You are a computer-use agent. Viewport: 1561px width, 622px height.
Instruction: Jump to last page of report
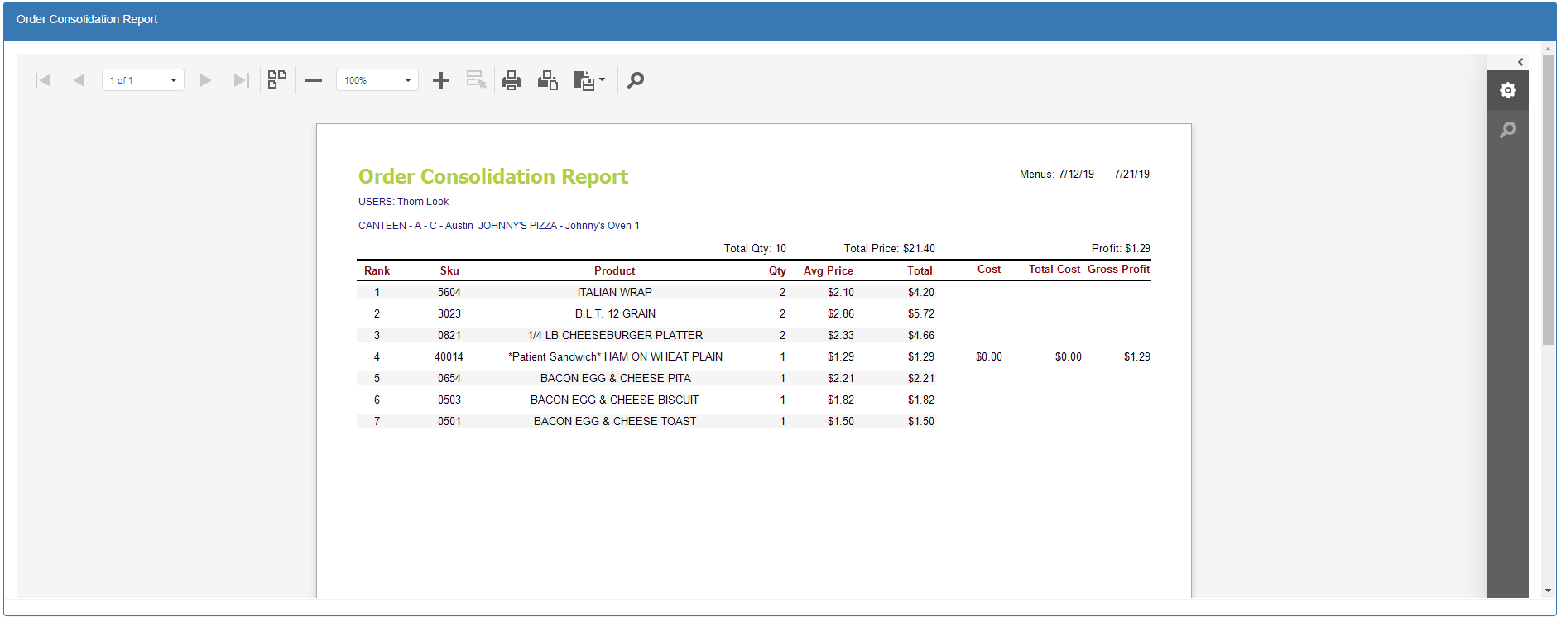coord(241,80)
